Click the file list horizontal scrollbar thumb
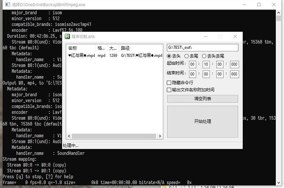Viewport: 284px width, 188px height. point(114,136)
